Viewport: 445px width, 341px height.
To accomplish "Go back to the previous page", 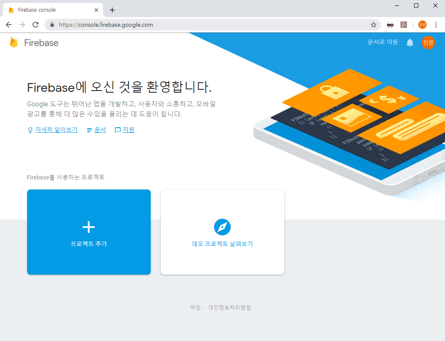I will 9,25.
